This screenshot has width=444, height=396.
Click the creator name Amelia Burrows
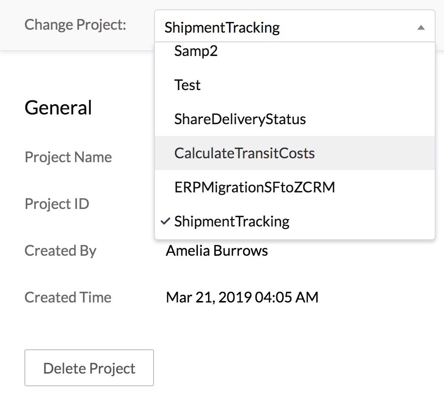(216, 251)
